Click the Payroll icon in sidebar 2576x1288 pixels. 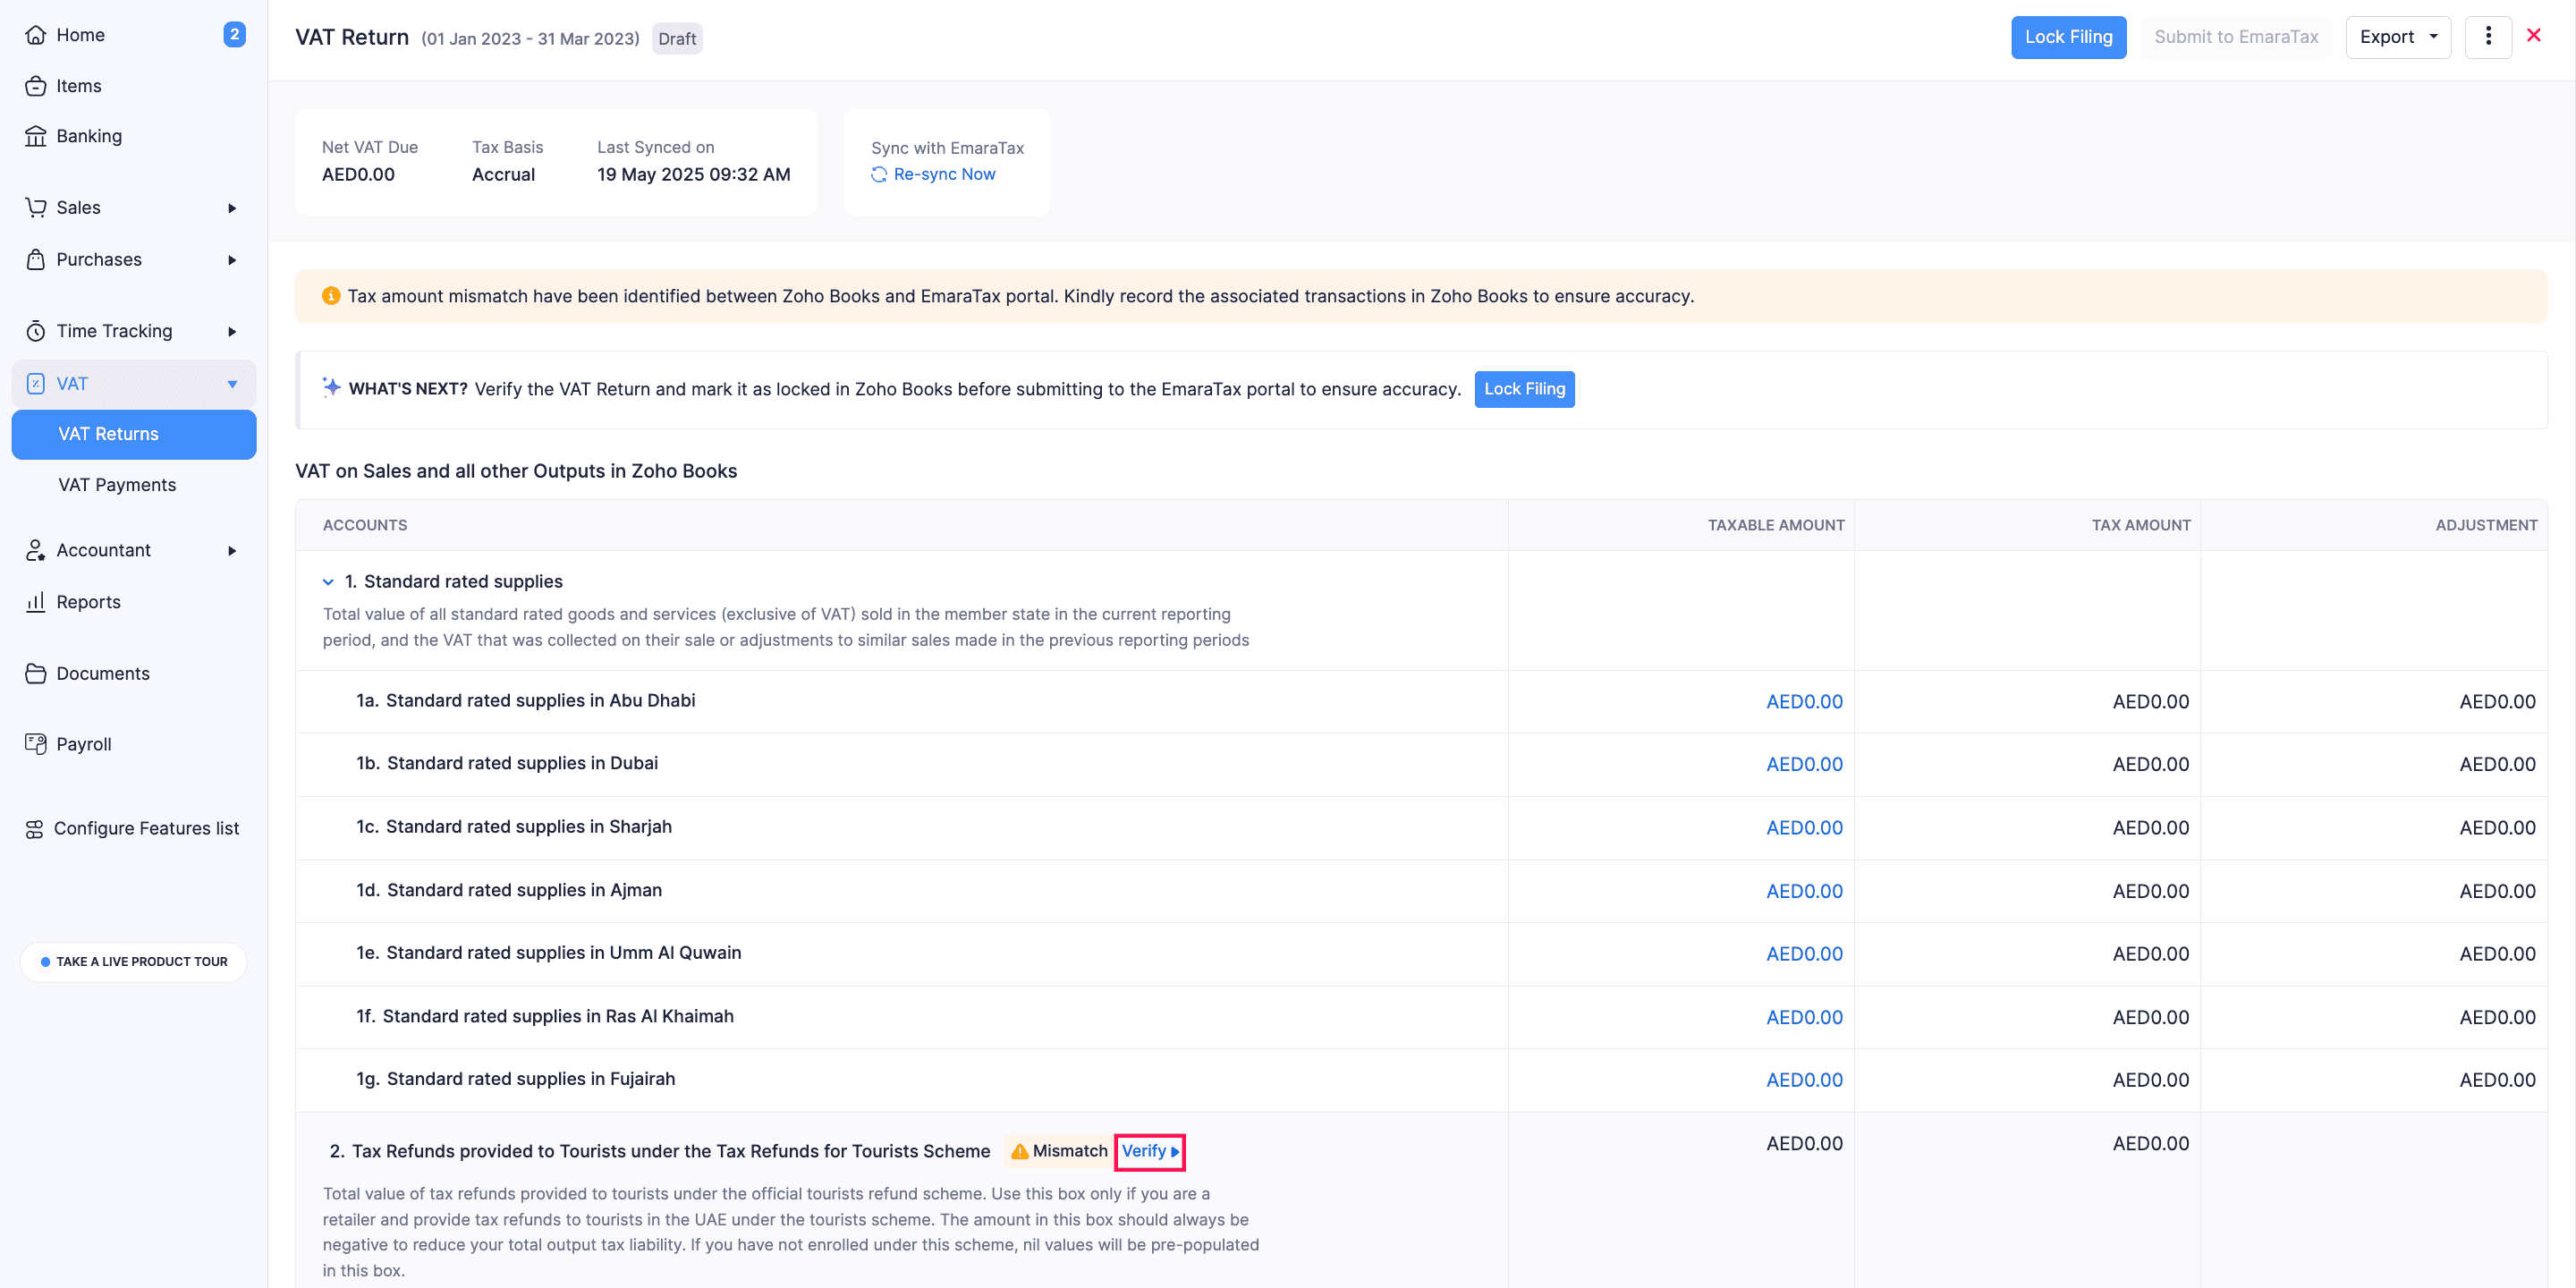(x=36, y=744)
